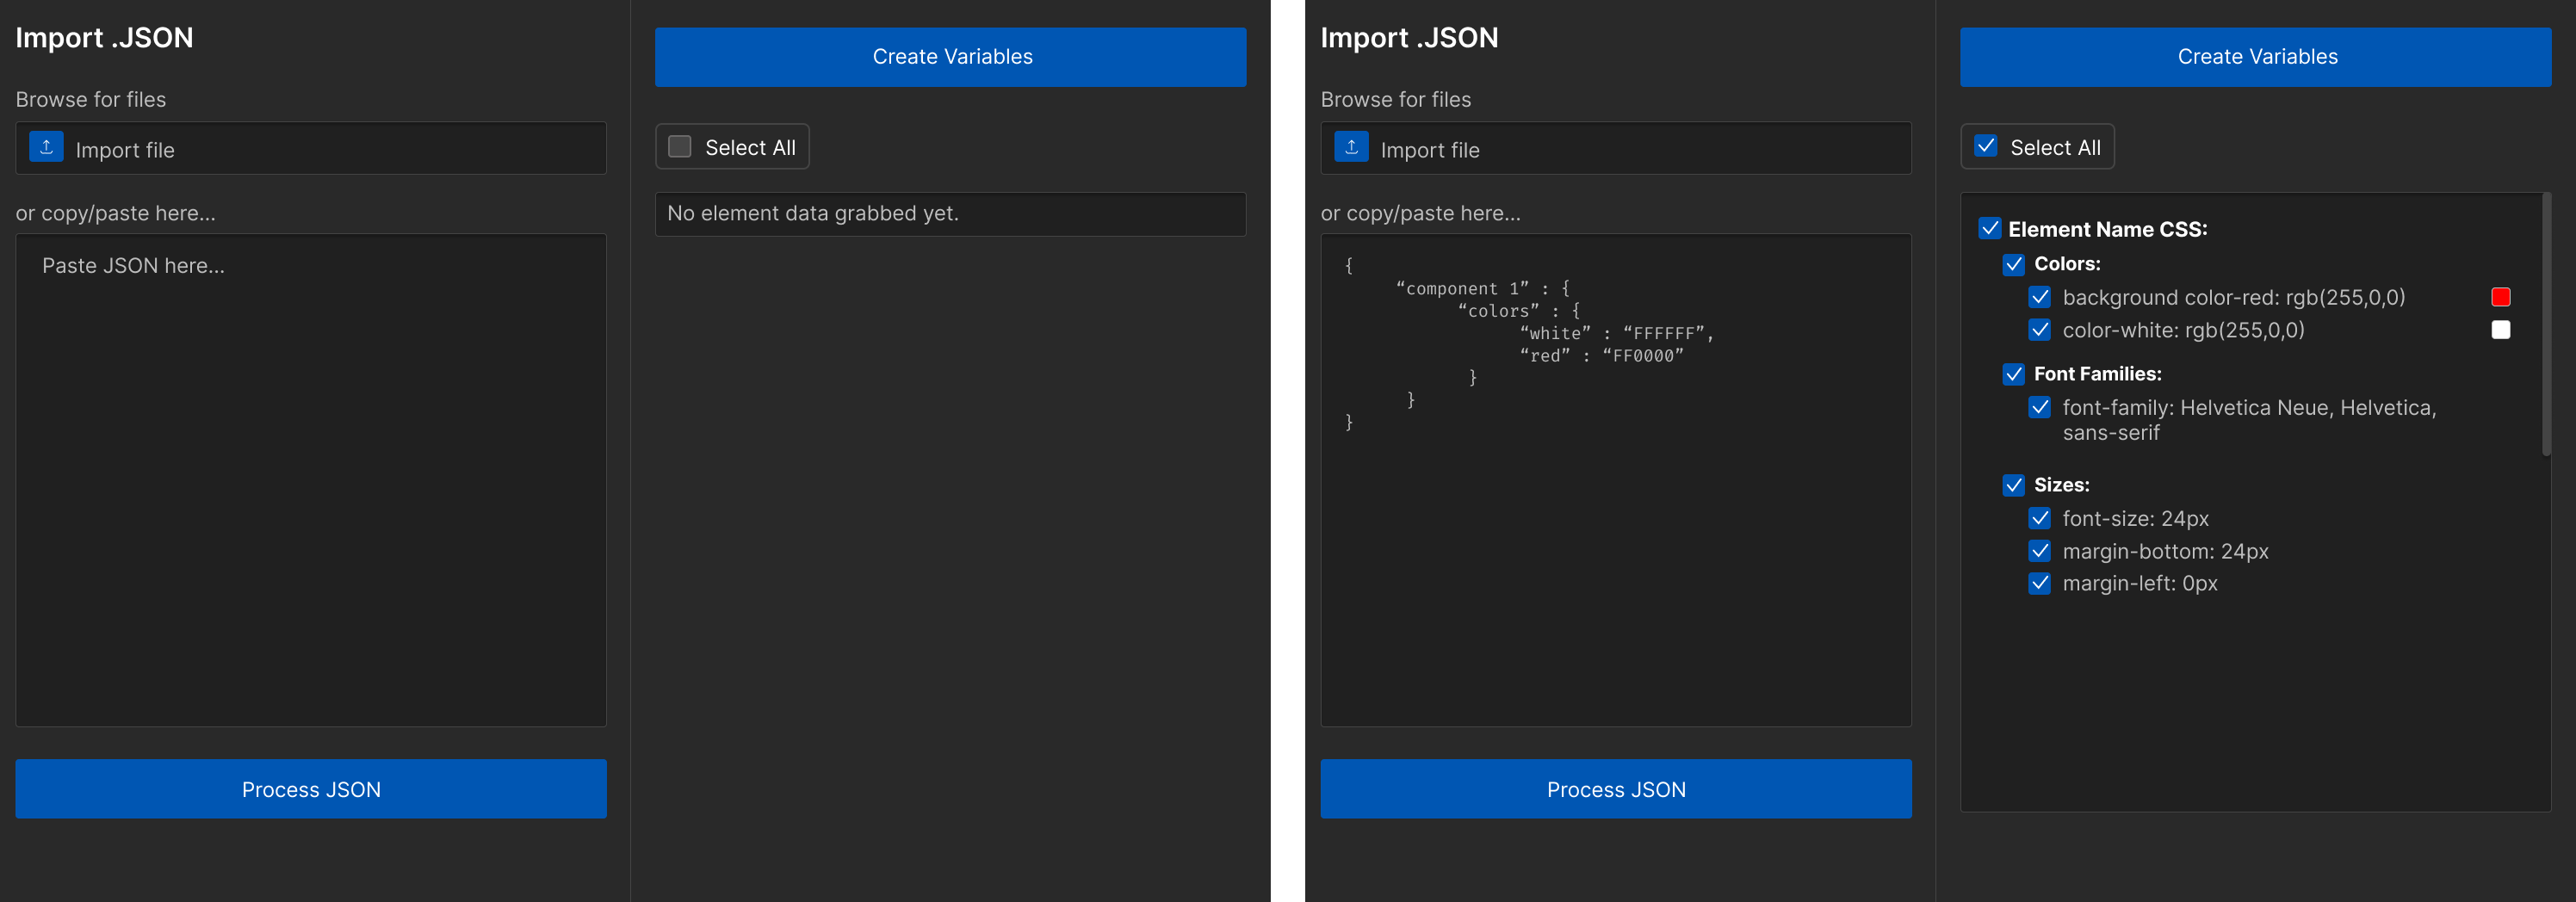Uncheck the Element Name CSS checkbox

[1989, 228]
